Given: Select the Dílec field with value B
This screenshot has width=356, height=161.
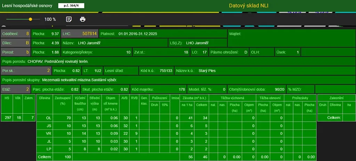Looking at the screenshot, I should [16, 43].
